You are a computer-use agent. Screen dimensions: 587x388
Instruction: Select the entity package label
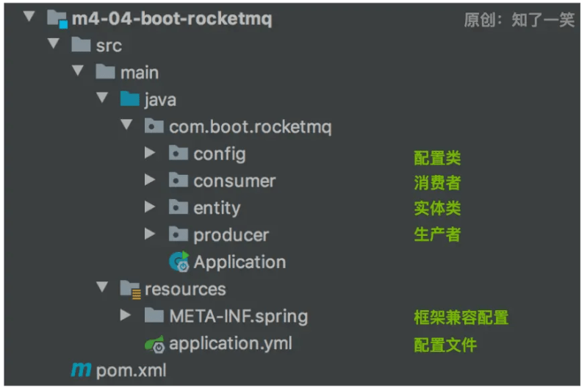(217, 208)
